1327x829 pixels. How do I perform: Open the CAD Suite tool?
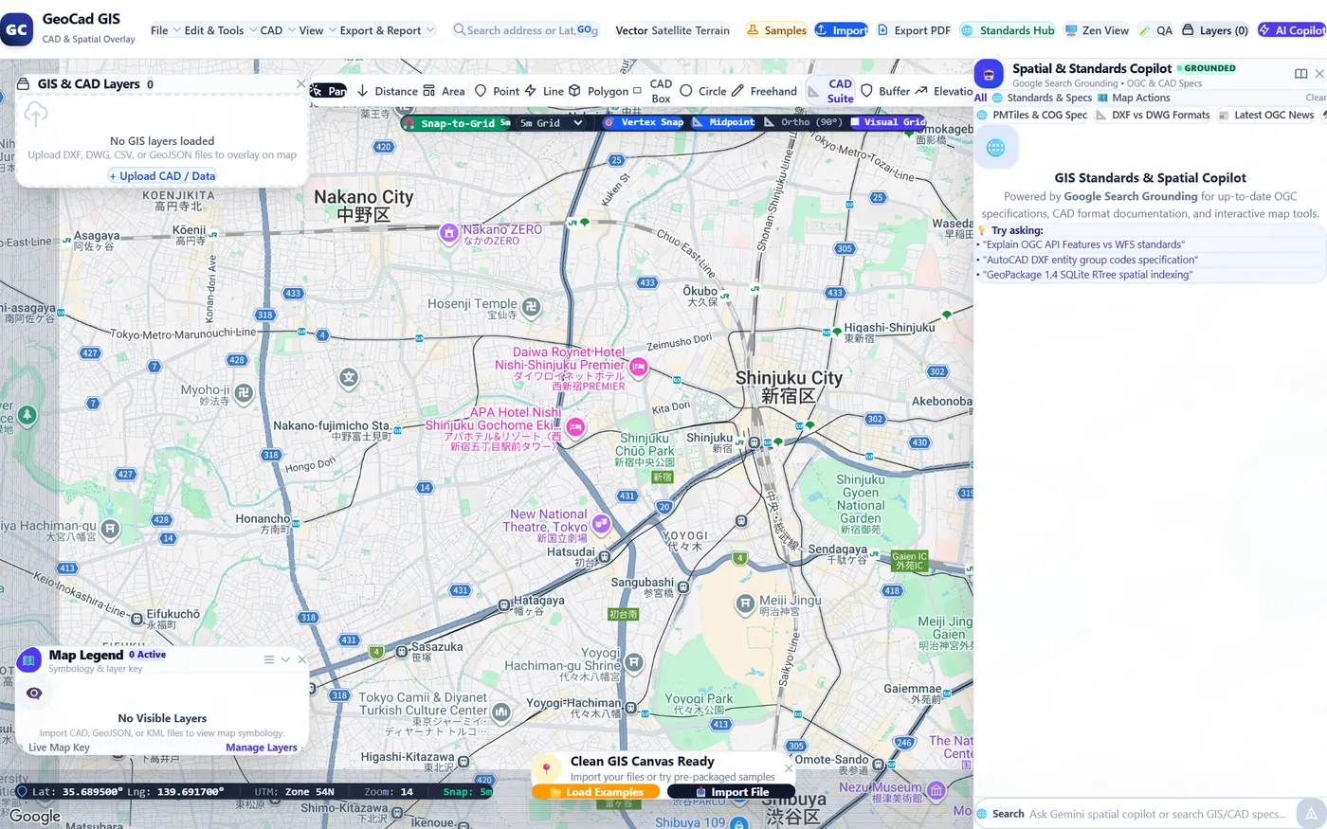pyautogui.click(x=831, y=91)
